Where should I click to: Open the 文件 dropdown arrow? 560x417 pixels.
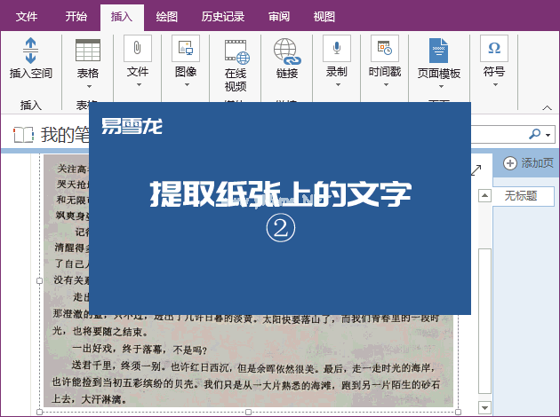click(x=139, y=85)
